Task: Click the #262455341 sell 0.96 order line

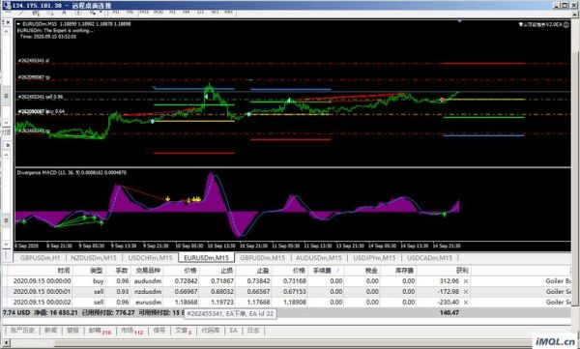Action: (41, 97)
